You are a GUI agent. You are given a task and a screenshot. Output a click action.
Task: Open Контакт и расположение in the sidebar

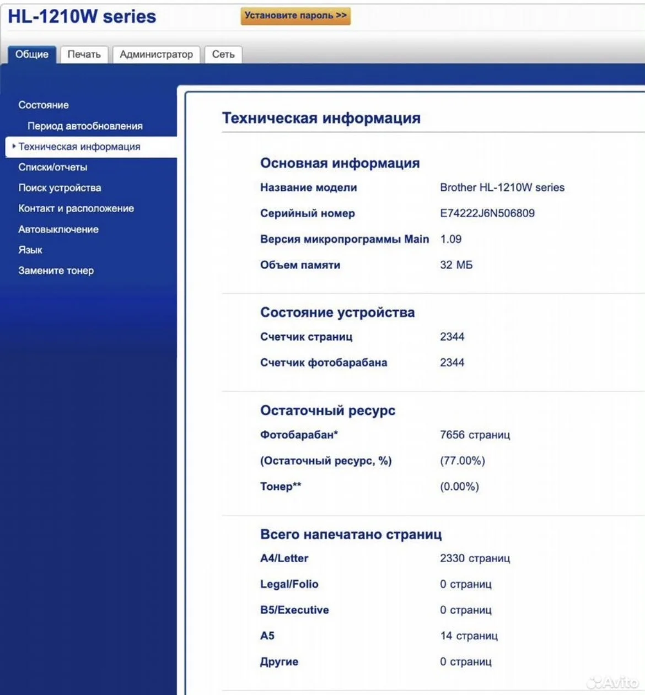click(x=76, y=208)
